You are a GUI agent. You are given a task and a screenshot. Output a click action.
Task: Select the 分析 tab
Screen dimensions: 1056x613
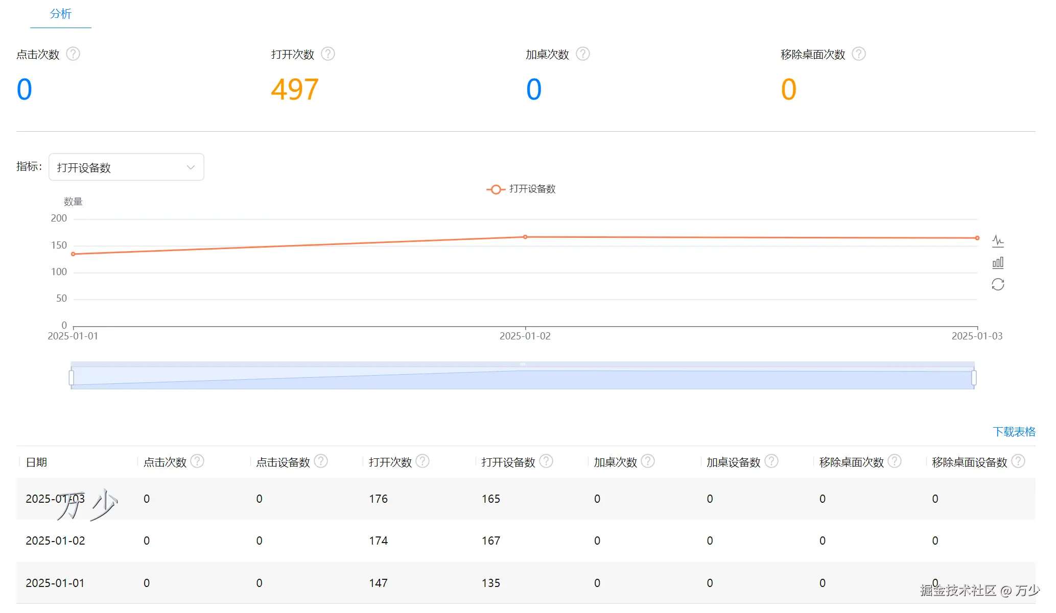(x=60, y=14)
